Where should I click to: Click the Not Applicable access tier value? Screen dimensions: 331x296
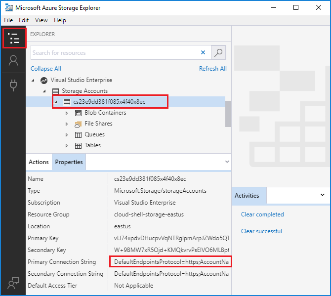[133, 286]
